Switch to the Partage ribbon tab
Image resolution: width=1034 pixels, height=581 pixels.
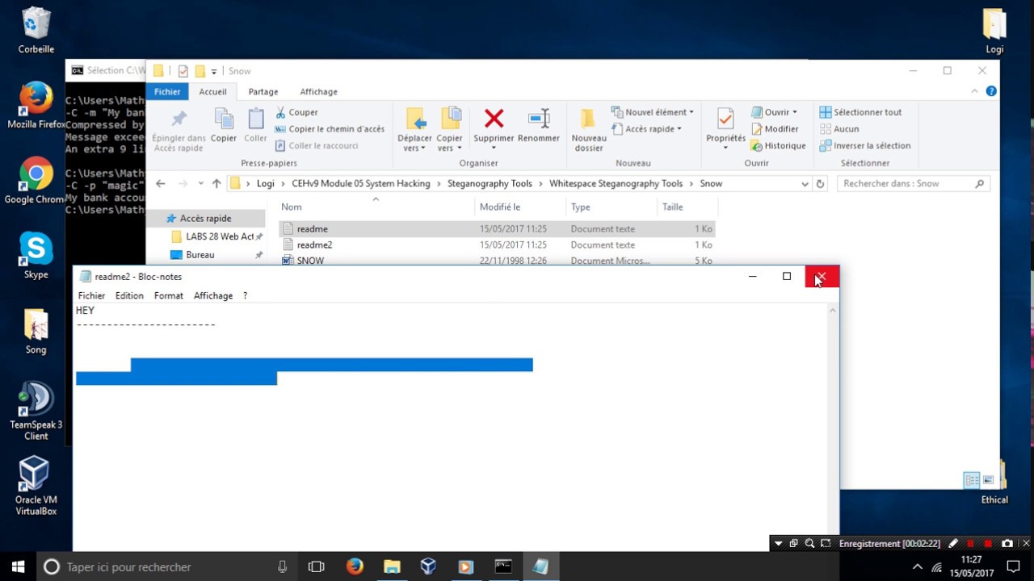tap(263, 92)
